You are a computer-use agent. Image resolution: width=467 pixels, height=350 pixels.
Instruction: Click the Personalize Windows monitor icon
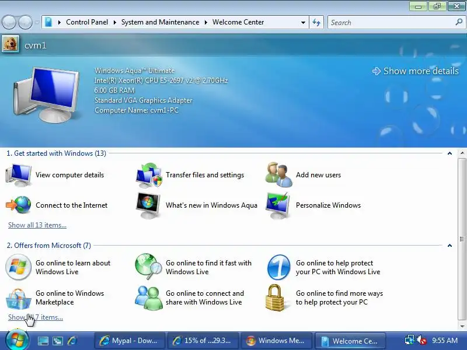[278, 205]
